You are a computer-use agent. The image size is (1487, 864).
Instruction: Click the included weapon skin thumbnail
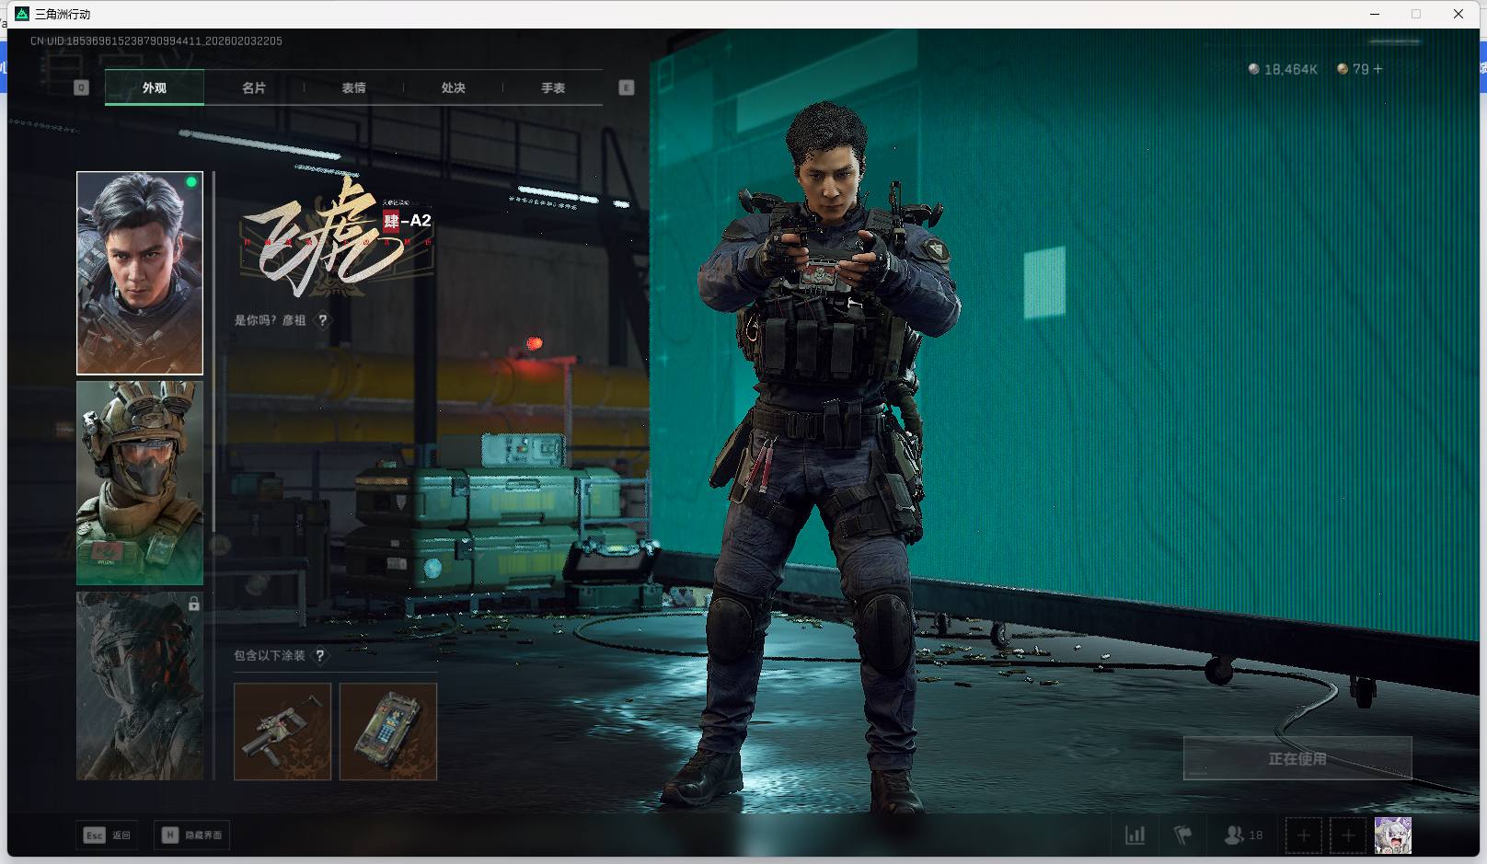[282, 732]
